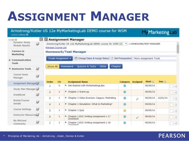Screen dimensions: 189x141
Task: Open the More Assignment Tools dropdown
Action: pyautogui.click(x=155, y=58)
